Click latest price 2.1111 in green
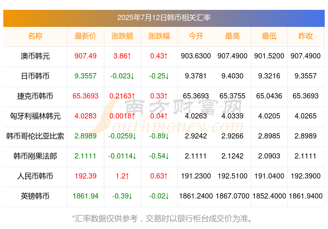The image size is (328, 229). (x=85, y=156)
